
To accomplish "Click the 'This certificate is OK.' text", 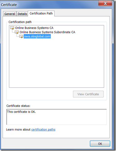I will point(22,112).
